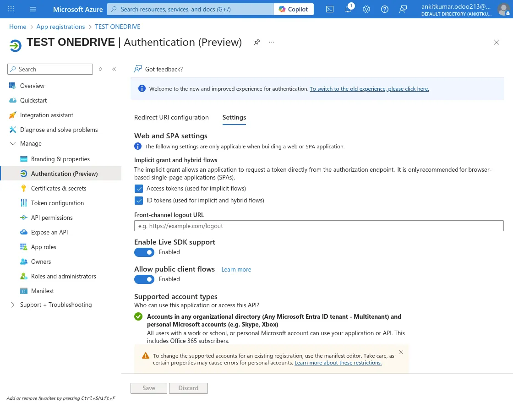This screenshot has width=513, height=403.
Task: Switch to the Redirect URI configuration tab
Action: pos(171,117)
